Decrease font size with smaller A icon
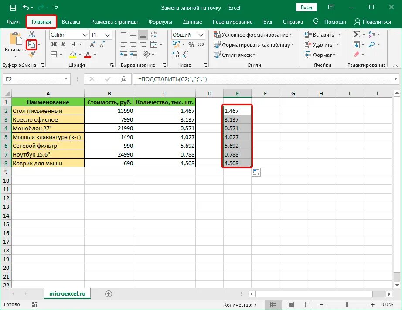Viewport: 402px width, 310px height. click(102, 45)
